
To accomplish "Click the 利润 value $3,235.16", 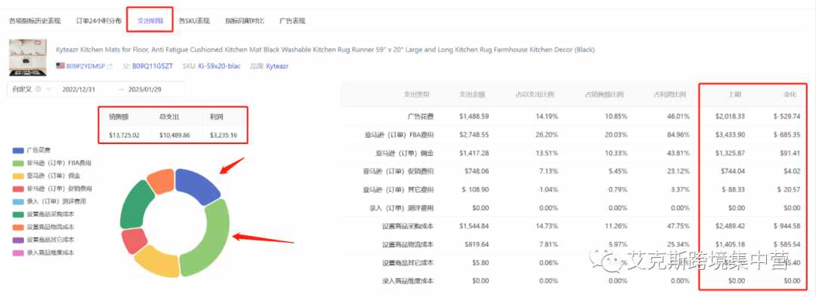I will point(223,135).
